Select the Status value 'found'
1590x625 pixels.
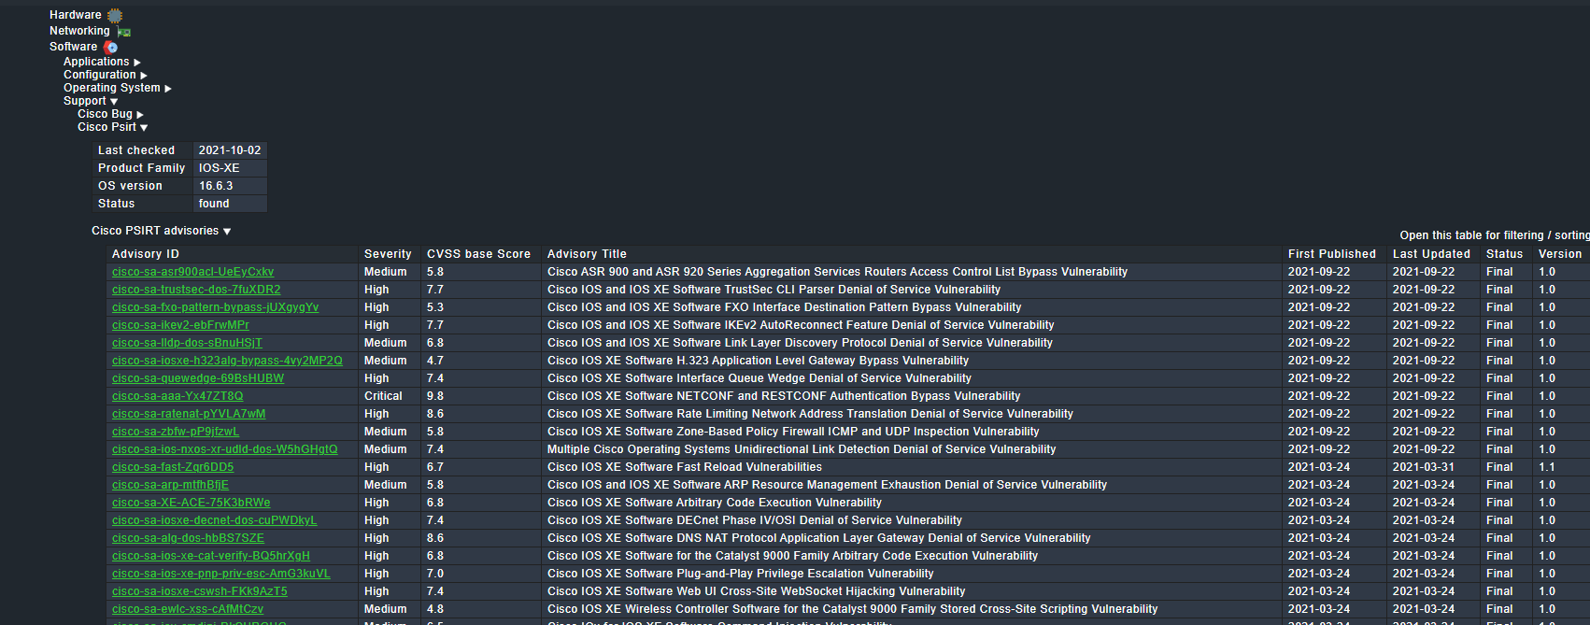tap(230, 204)
